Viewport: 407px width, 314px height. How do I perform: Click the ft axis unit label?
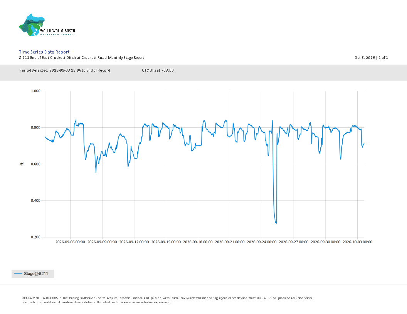click(x=22, y=164)
